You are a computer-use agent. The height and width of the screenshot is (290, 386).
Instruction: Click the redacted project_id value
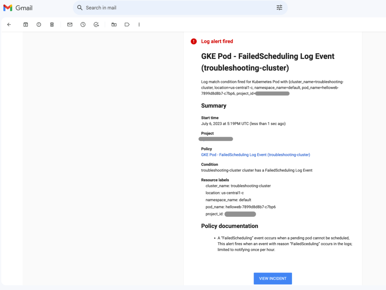[240, 214]
